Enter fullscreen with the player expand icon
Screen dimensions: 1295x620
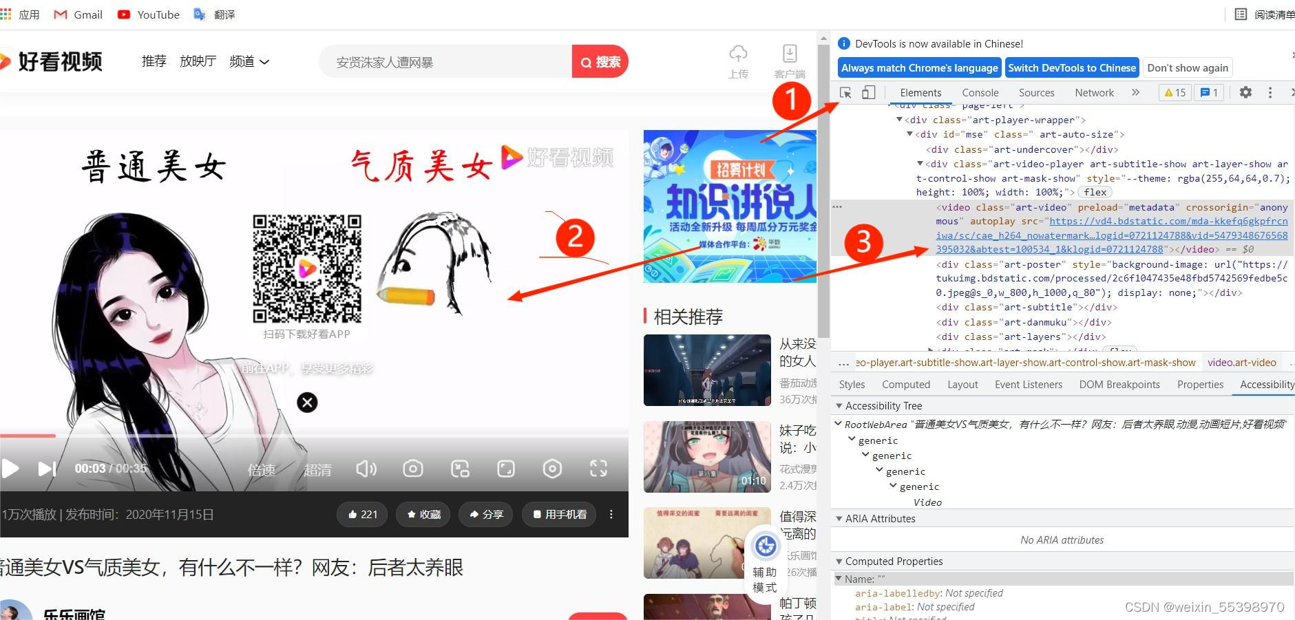(x=598, y=469)
